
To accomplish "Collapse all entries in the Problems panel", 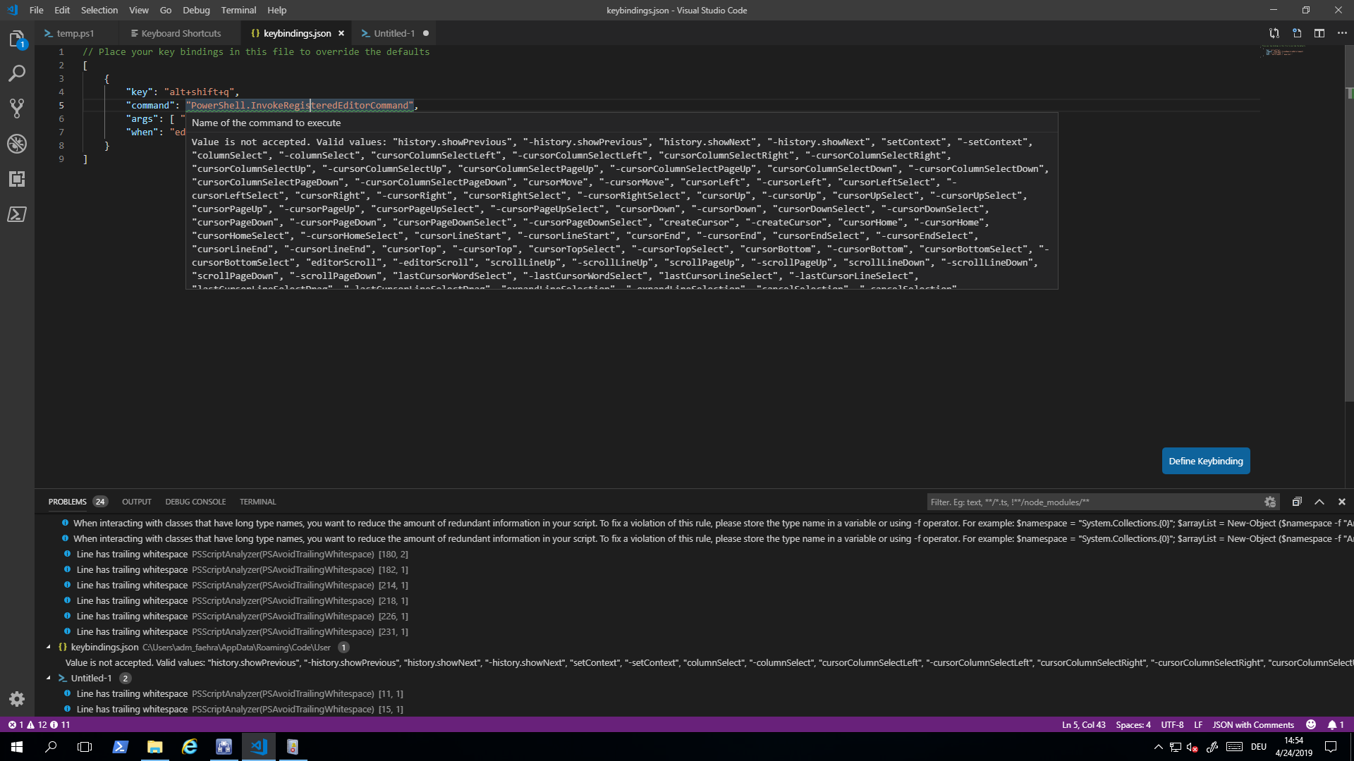I will 1297,501.
